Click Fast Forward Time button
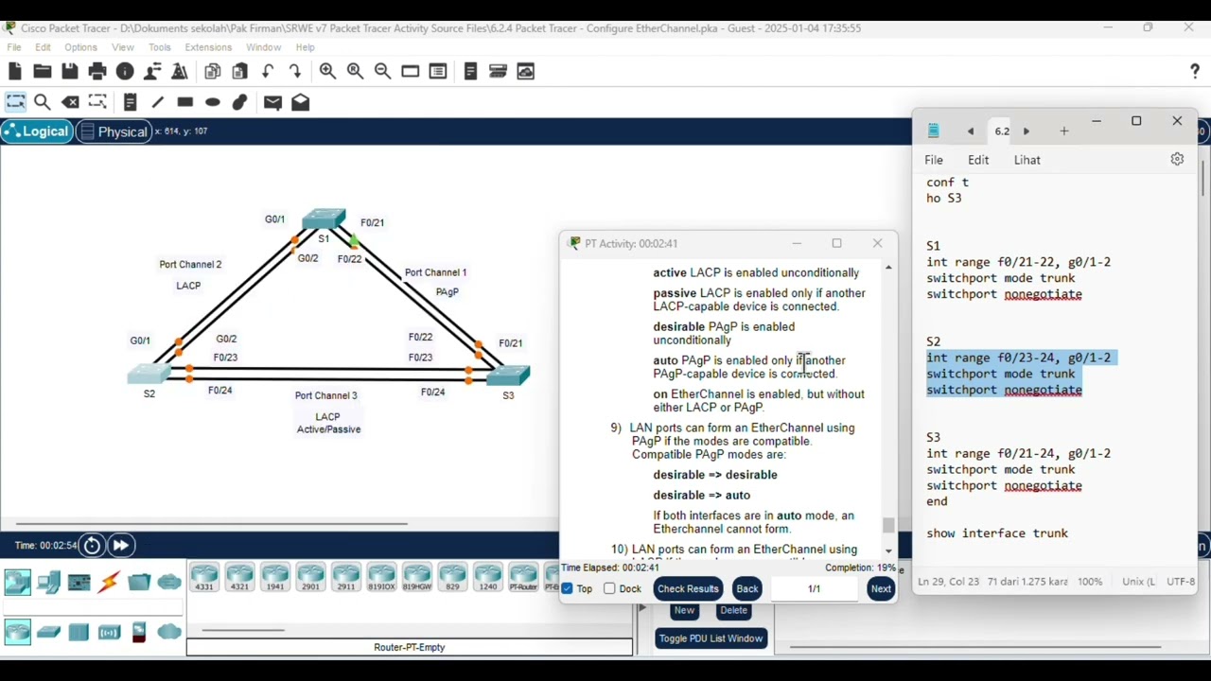 [x=120, y=545]
